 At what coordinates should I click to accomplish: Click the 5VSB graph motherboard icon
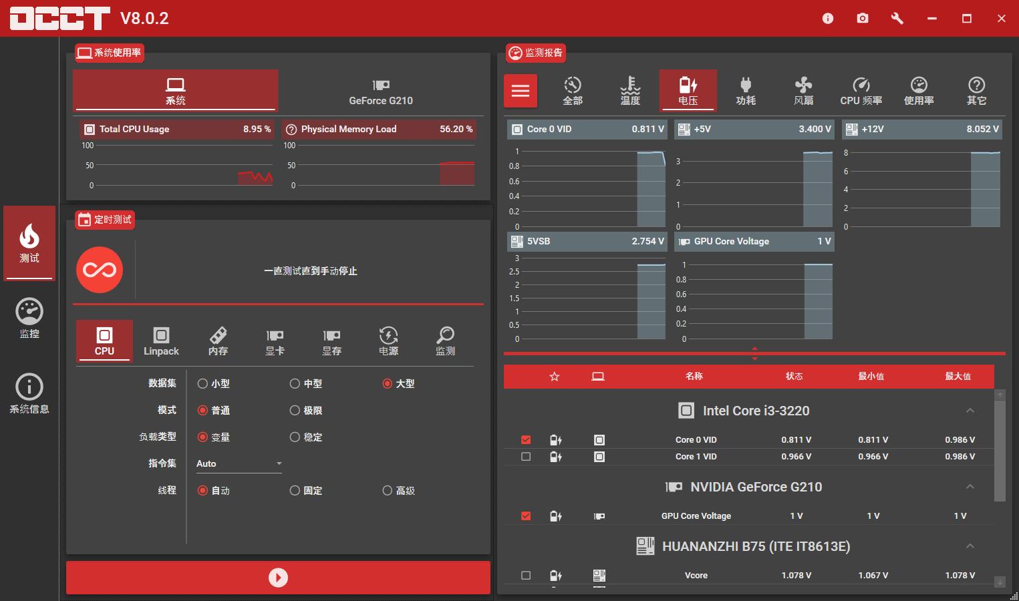(517, 241)
